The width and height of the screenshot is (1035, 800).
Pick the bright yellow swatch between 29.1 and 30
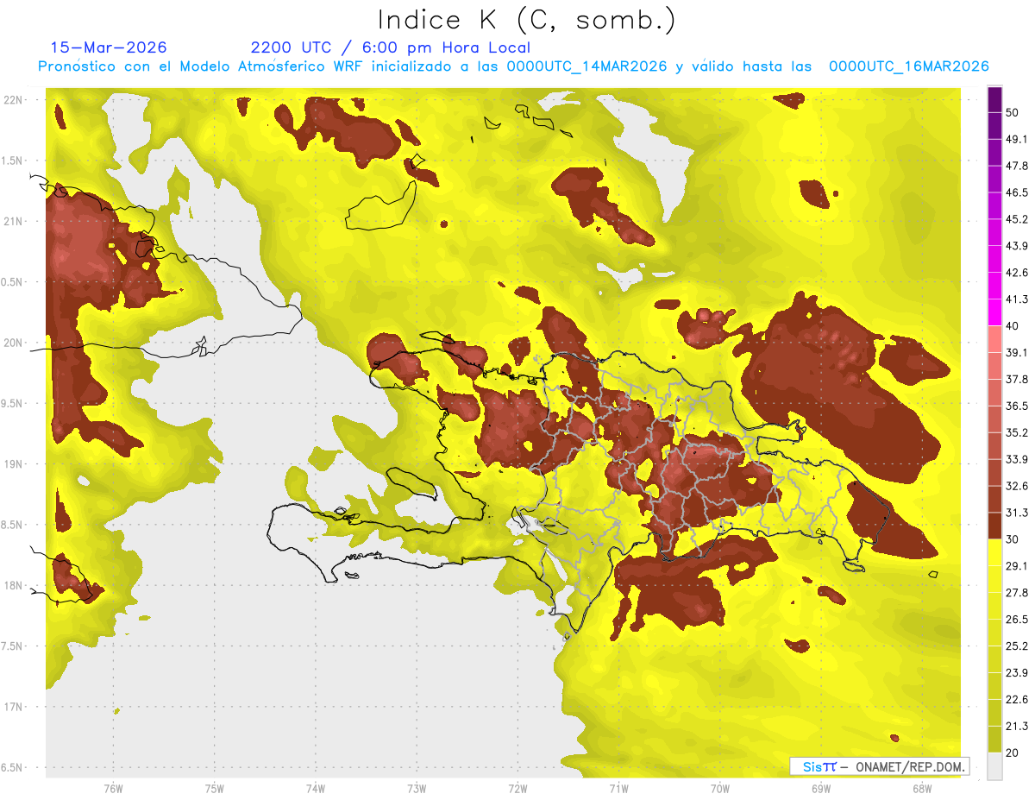pyautogui.click(x=994, y=552)
